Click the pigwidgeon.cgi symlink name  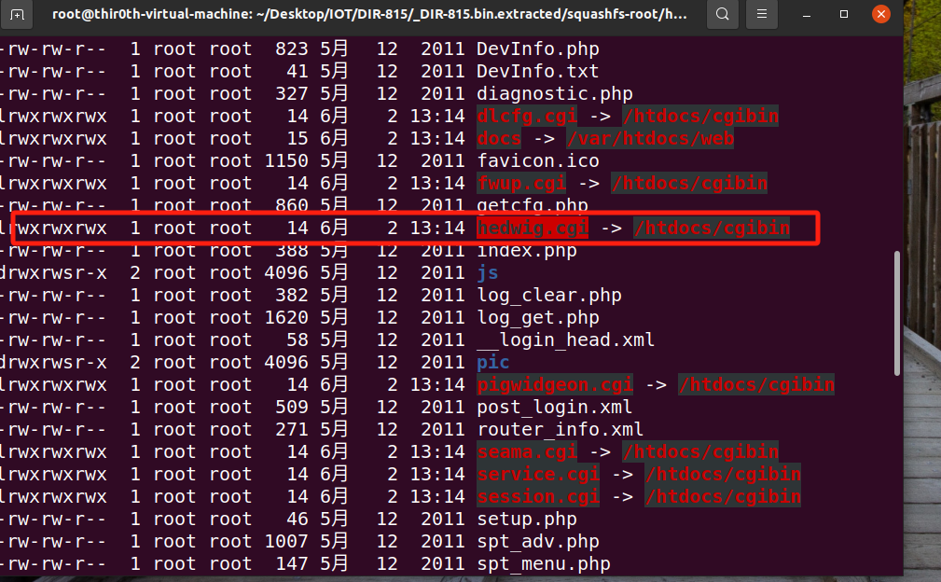click(x=555, y=384)
